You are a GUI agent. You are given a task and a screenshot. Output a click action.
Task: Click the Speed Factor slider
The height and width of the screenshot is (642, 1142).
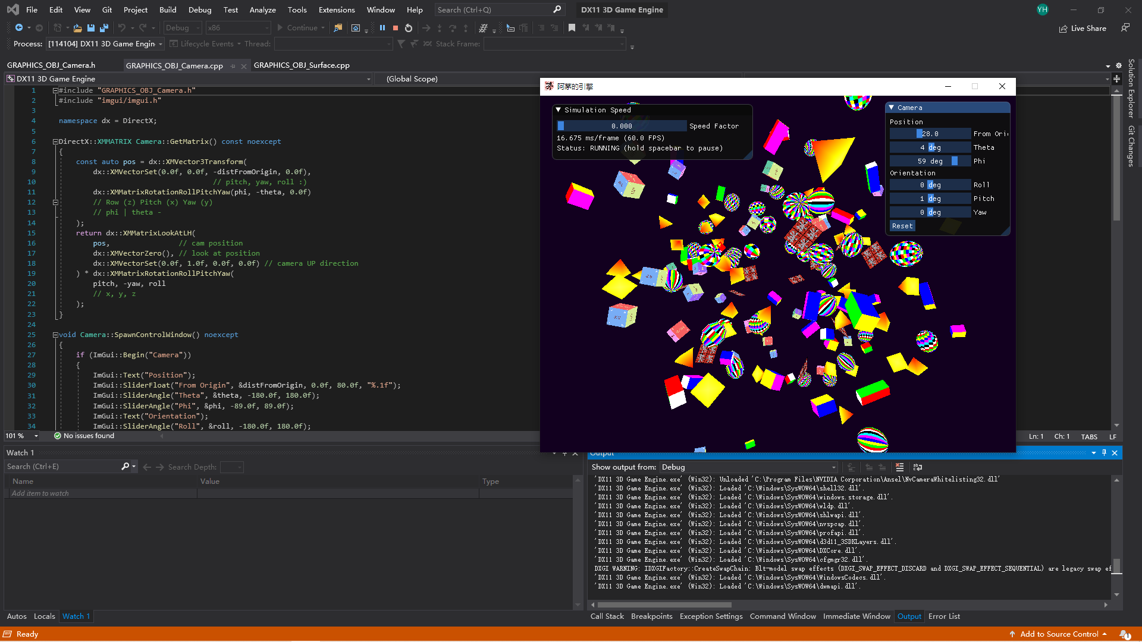coord(622,126)
